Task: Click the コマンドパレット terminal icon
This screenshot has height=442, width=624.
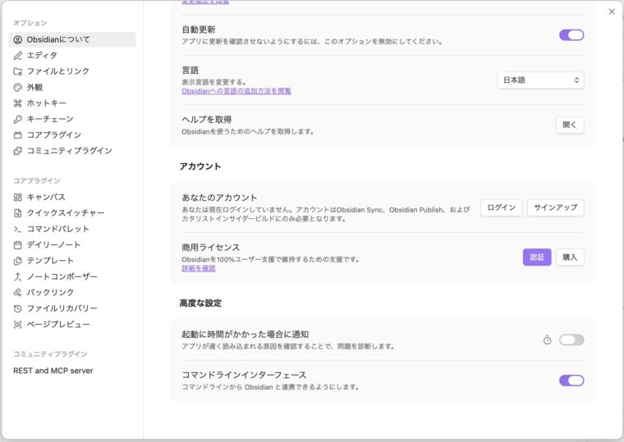Action: 18,229
